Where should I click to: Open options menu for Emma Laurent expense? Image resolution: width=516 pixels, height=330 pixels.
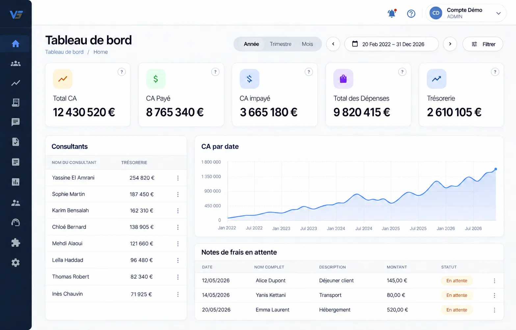point(494,310)
